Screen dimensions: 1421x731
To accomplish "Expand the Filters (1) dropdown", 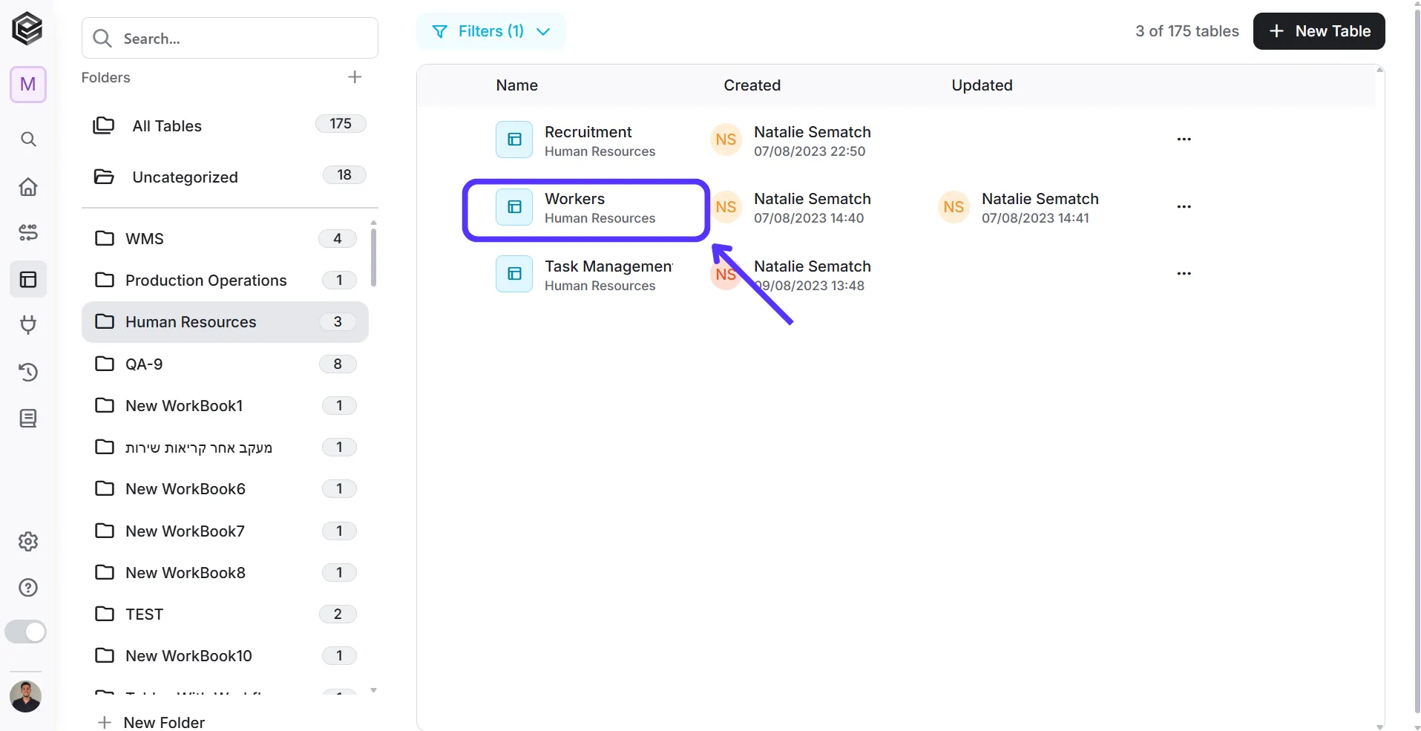I will (491, 31).
